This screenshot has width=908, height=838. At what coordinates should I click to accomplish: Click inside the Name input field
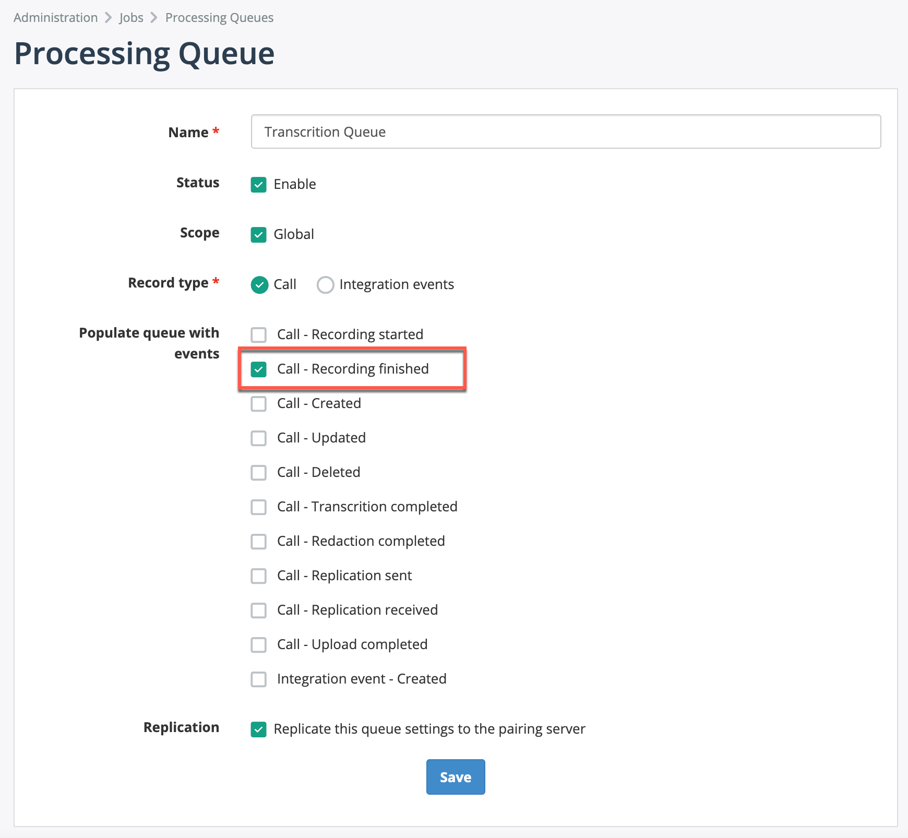[565, 132]
